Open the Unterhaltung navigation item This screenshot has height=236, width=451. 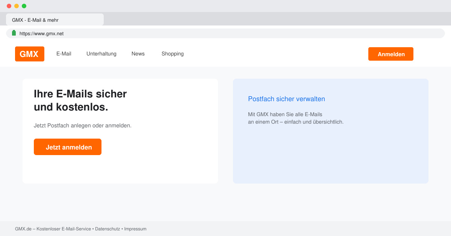click(101, 54)
